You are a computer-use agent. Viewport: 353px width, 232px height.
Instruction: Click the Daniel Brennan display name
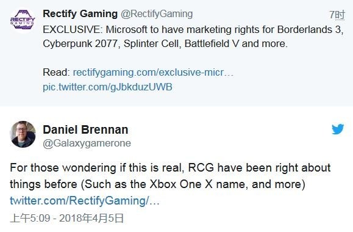(x=85, y=129)
